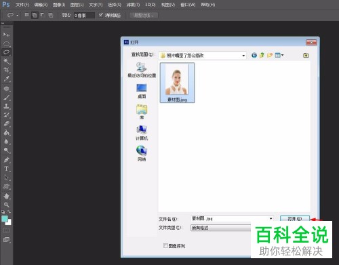Select the Zoom tool
The width and height of the screenshot is (339, 265).
point(6,205)
